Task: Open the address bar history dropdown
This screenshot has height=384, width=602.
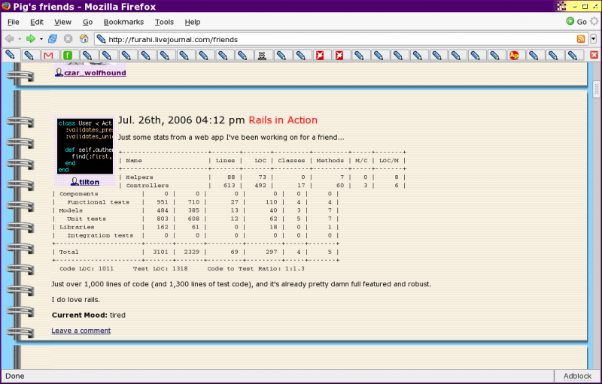Action: 593,38
